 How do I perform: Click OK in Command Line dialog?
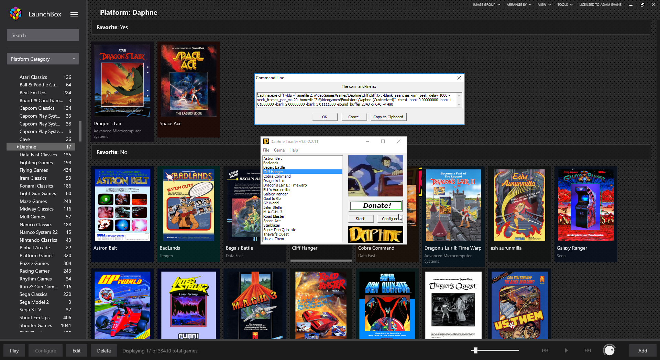325,117
